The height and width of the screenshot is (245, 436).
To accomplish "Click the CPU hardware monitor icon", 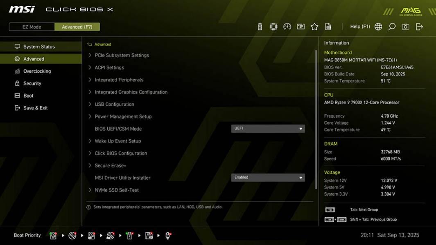I will click(273, 26).
